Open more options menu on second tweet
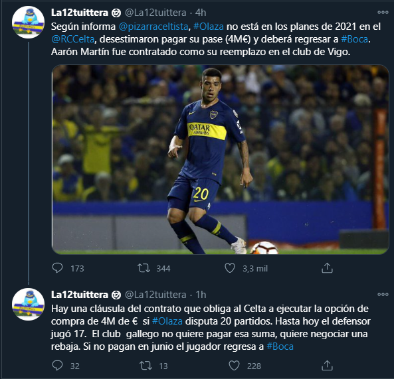This screenshot has height=379, width=394. [383, 295]
